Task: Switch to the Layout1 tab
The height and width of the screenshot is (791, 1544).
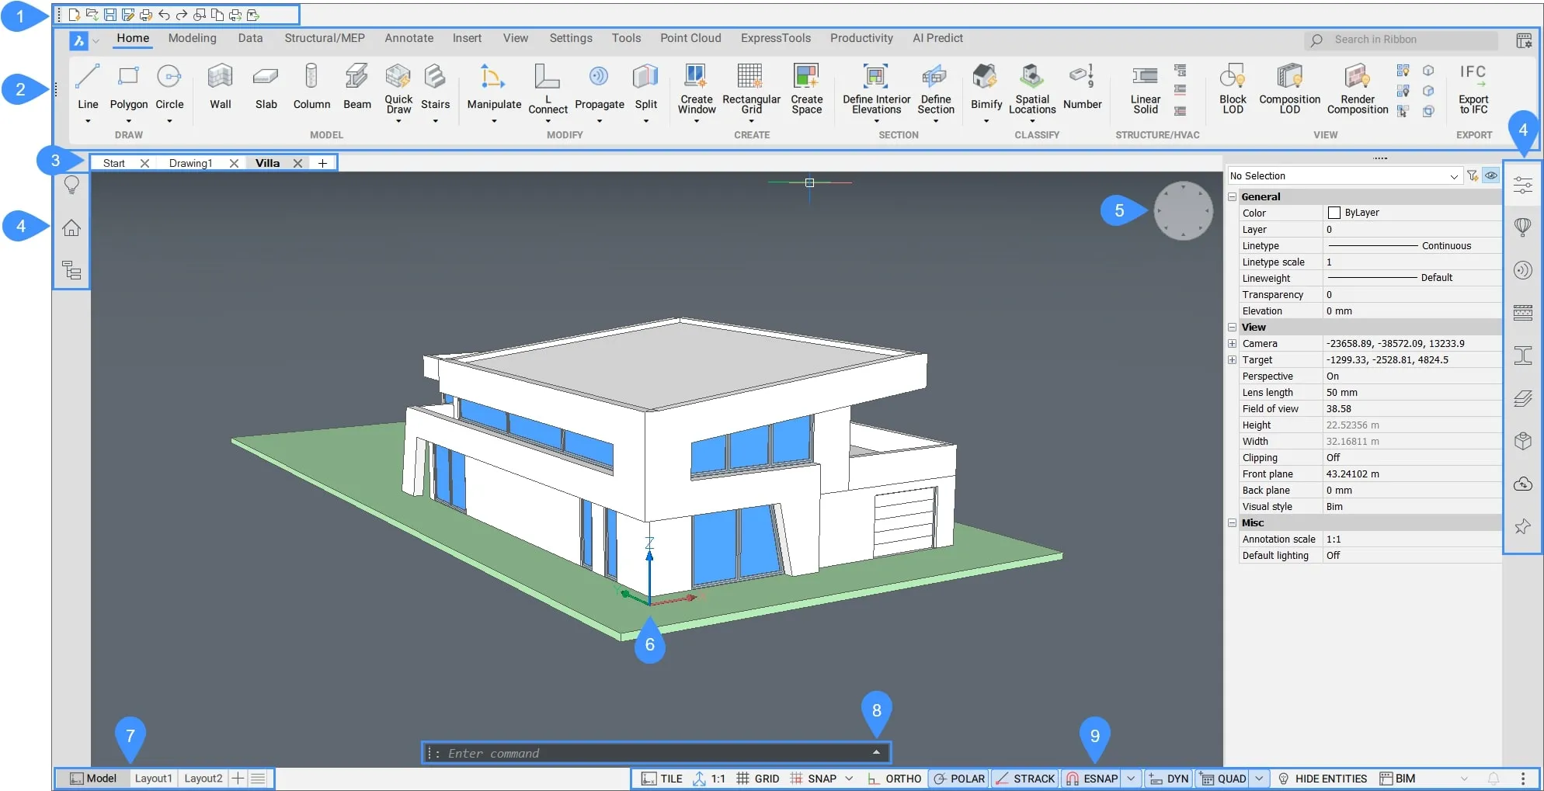Action: (x=153, y=779)
